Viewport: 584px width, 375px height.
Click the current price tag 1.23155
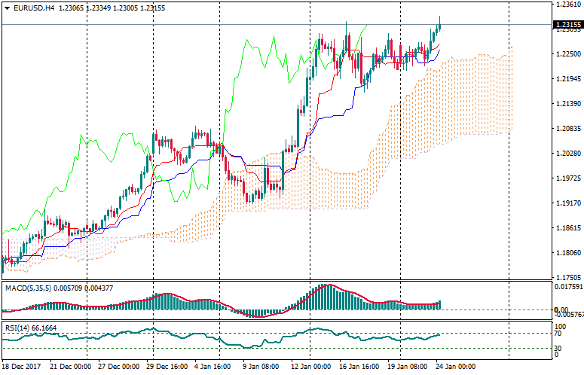click(568, 26)
